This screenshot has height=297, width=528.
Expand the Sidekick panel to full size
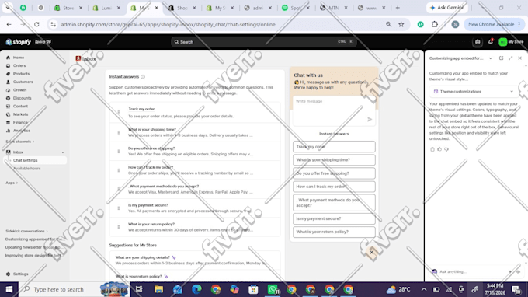tap(510, 58)
